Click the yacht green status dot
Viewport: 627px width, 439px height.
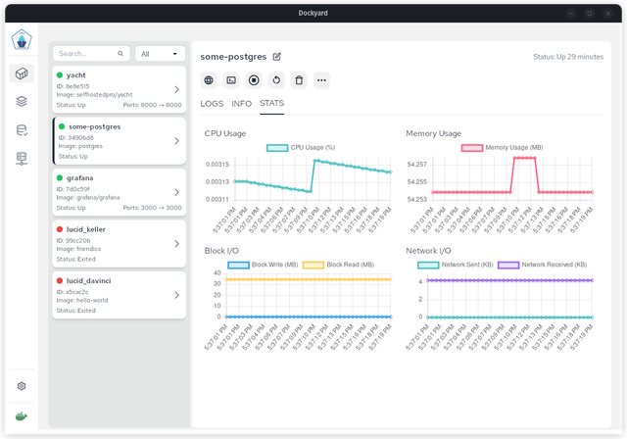60,75
